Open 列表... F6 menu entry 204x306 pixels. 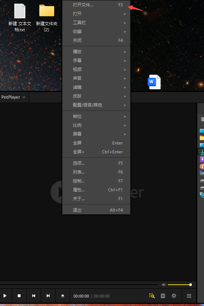coord(96,172)
